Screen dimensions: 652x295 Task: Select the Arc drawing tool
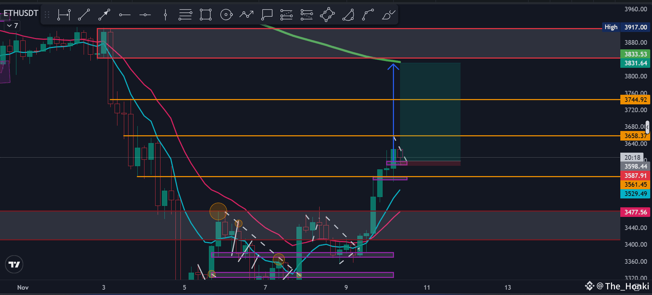(x=348, y=15)
